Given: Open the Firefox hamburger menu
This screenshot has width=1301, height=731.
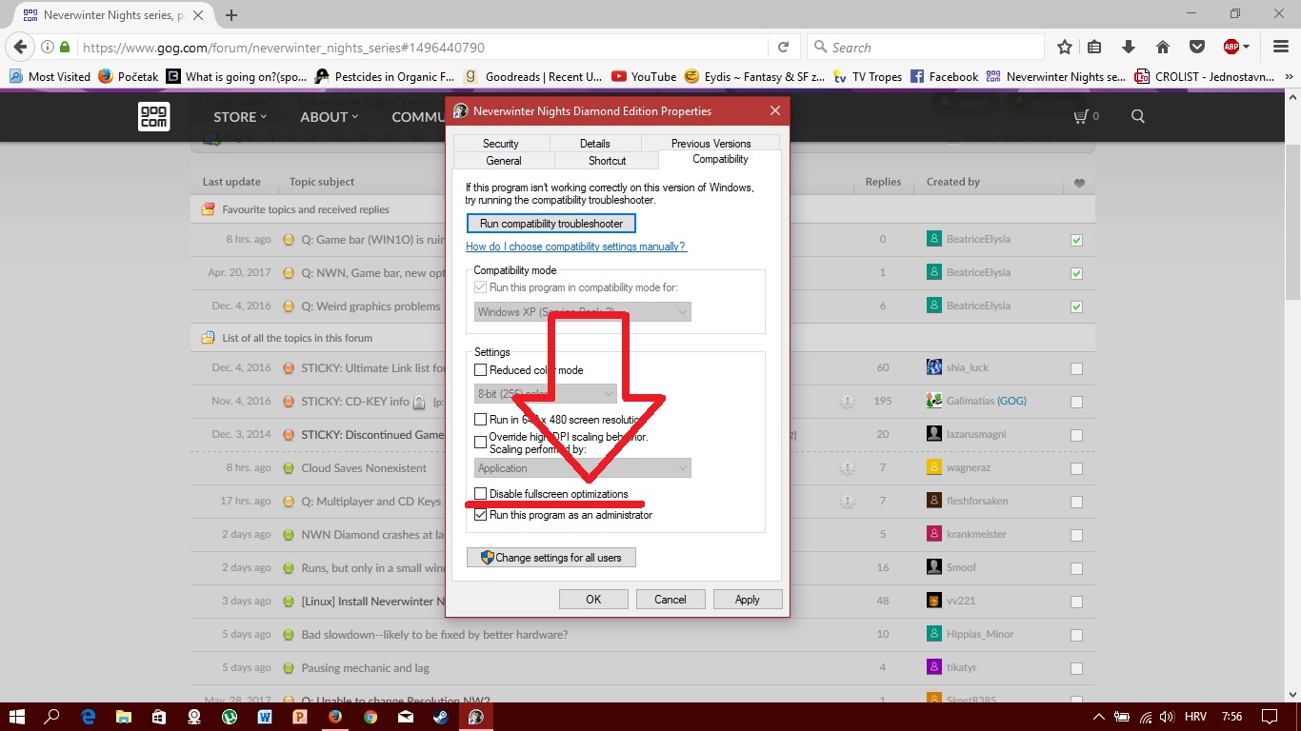Looking at the screenshot, I should (x=1279, y=47).
